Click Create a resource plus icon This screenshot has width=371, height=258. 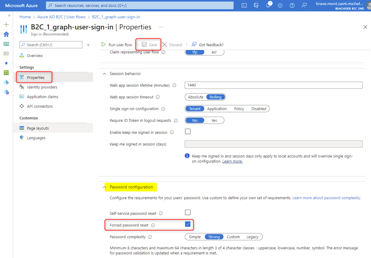tap(6, 25)
